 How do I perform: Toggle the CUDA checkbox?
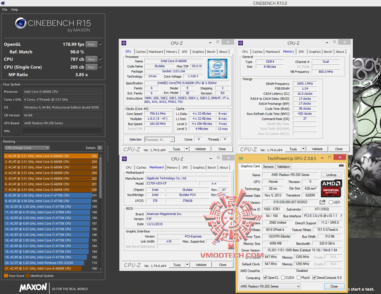[283, 278]
